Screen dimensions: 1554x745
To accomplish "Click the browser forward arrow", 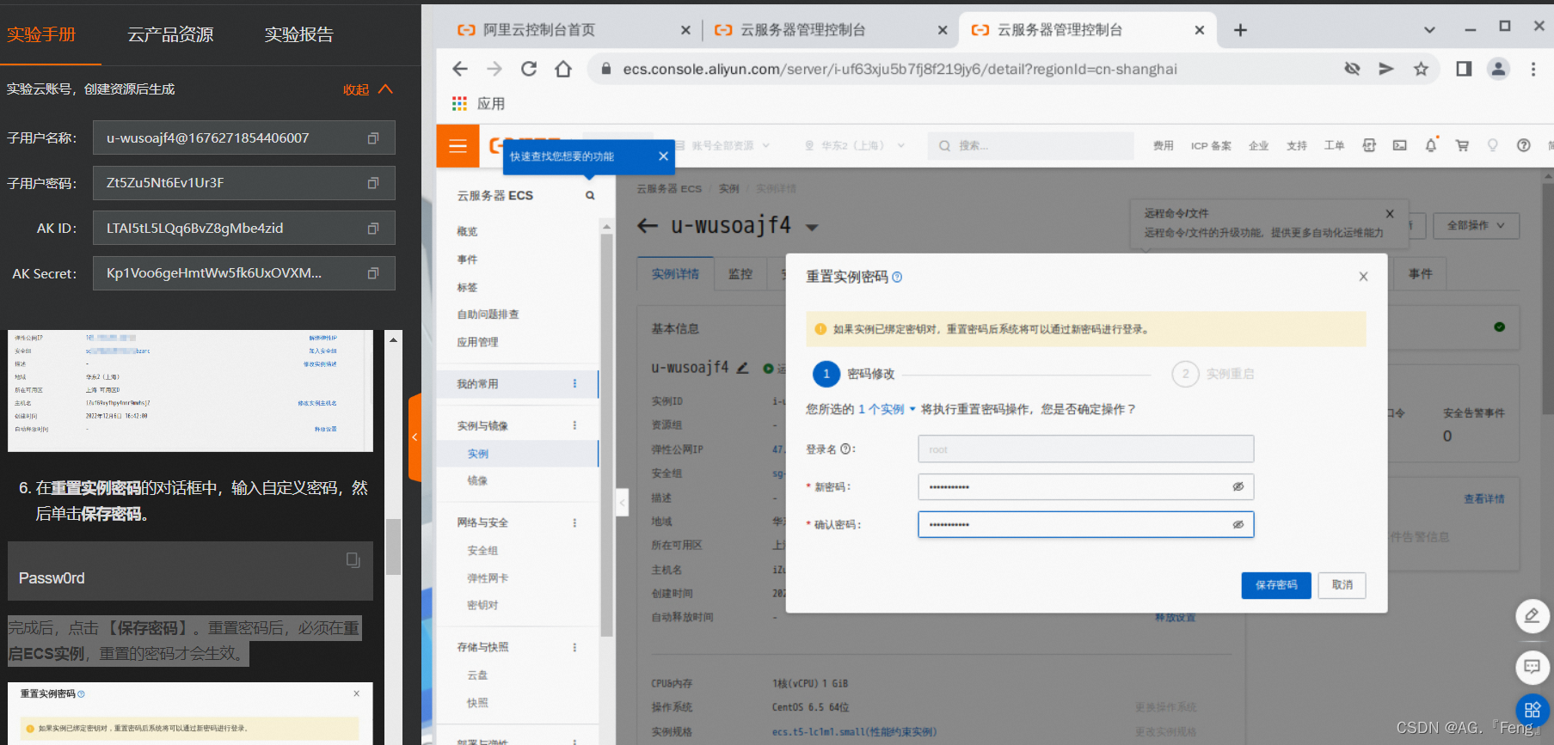I will (x=494, y=69).
